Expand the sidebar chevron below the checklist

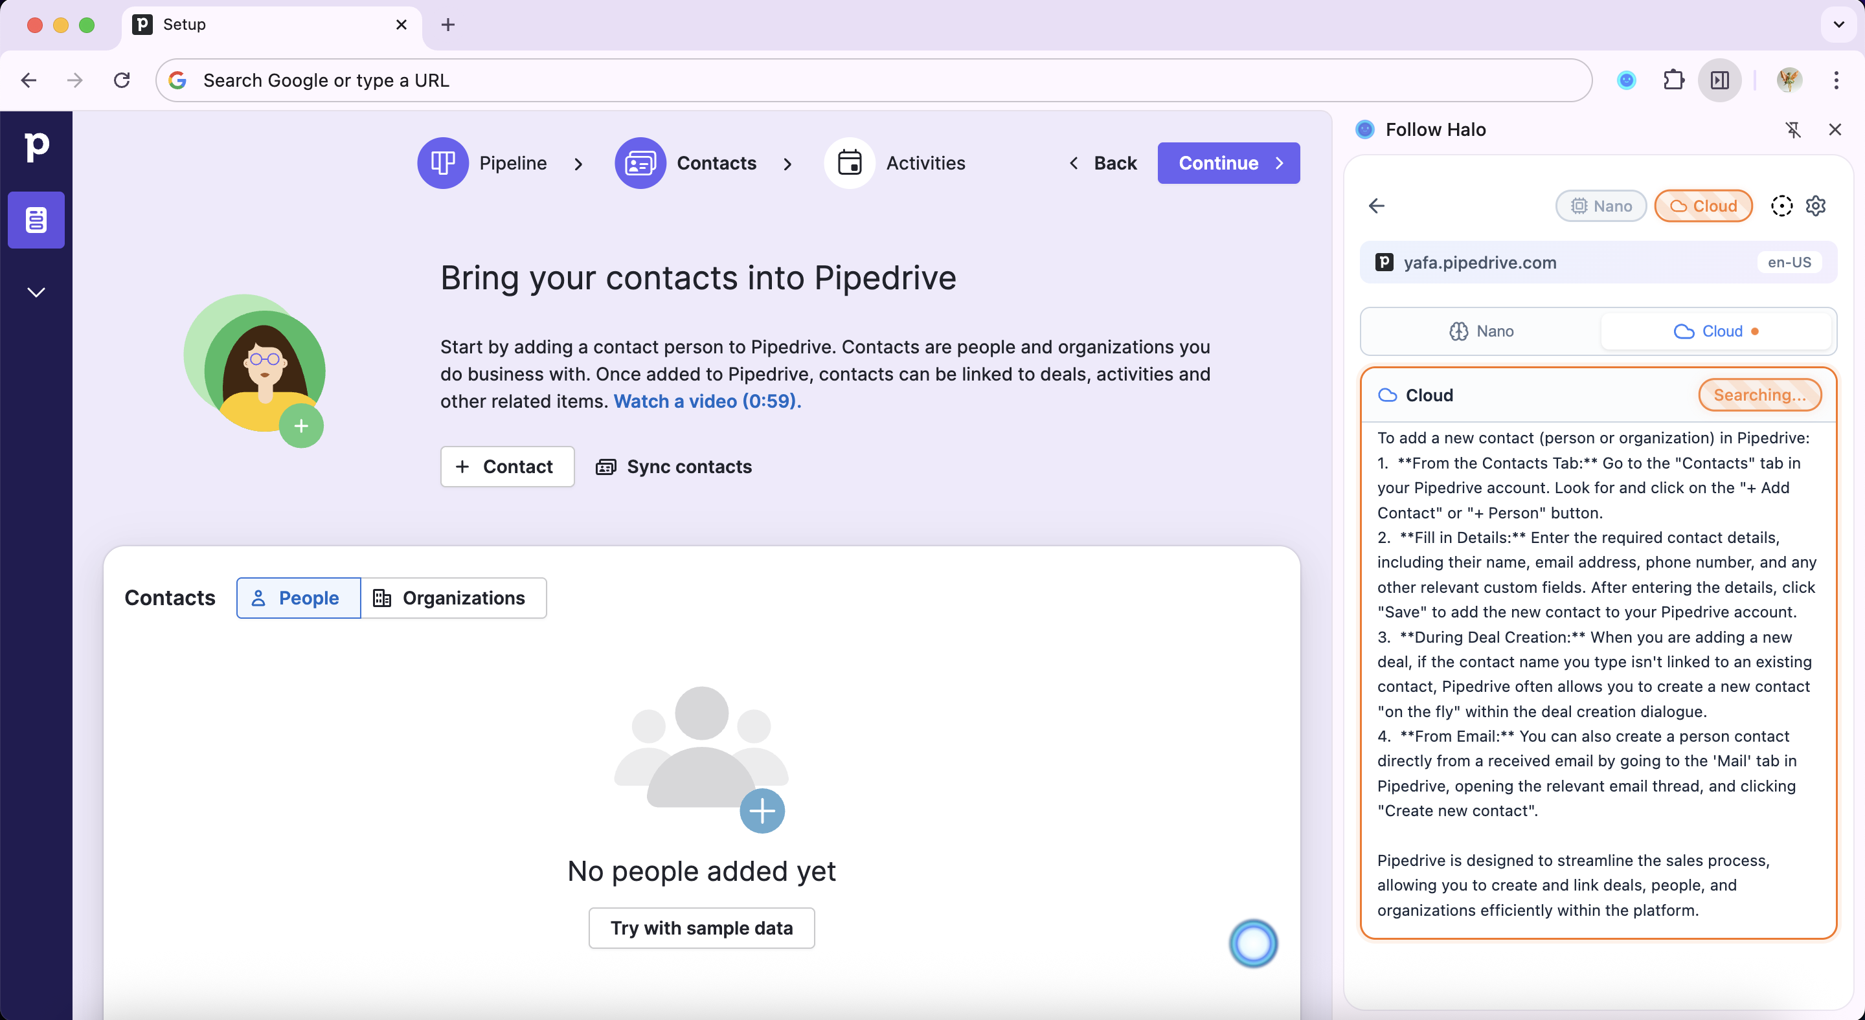point(36,293)
